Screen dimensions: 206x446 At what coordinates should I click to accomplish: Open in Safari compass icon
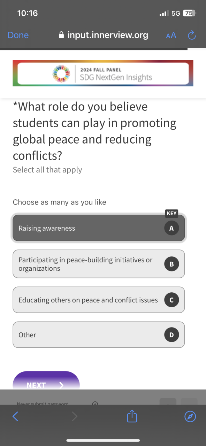pos(190,416)
